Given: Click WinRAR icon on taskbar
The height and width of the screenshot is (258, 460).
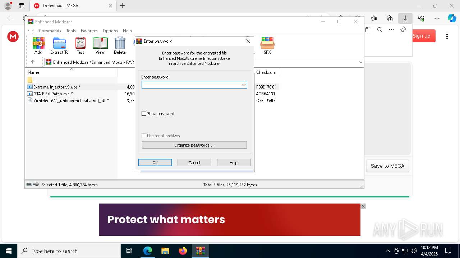Looking at the screenshot, I should 201,251.
